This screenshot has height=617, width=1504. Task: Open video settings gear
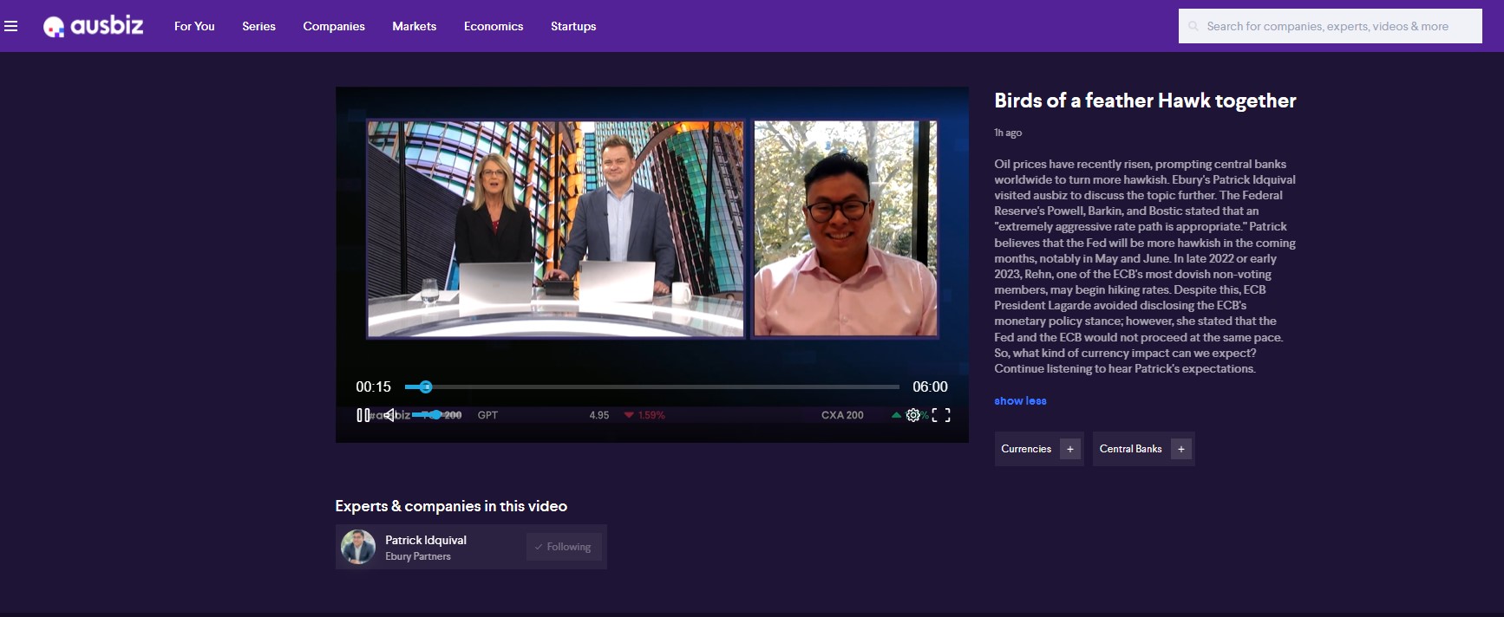tap(913, 415)
